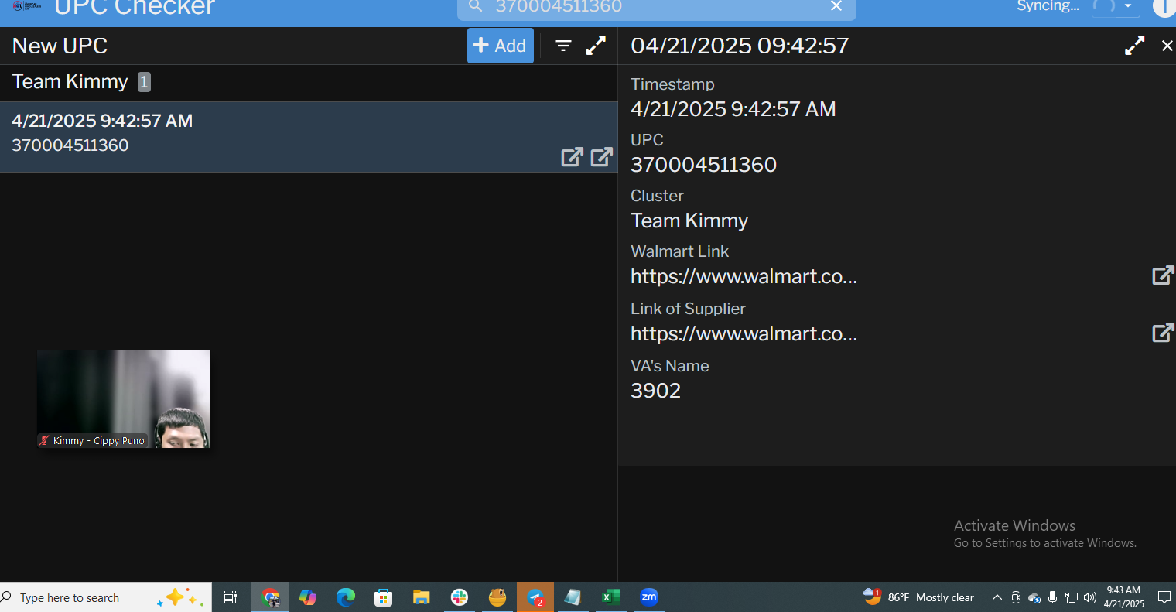Click the Link of Supplier URL text

(x=744, y=333)
